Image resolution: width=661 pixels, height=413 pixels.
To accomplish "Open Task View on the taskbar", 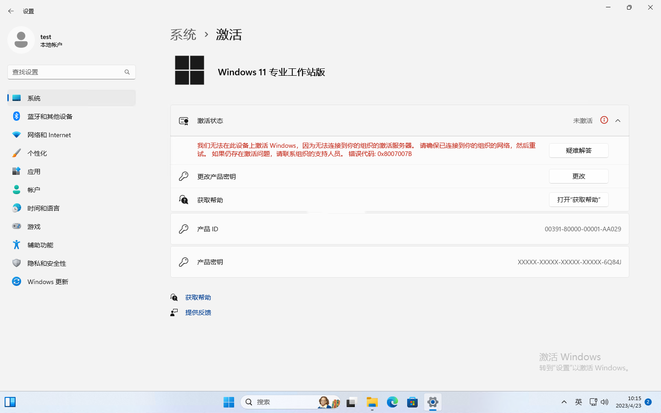I will [x=352, y=402].
